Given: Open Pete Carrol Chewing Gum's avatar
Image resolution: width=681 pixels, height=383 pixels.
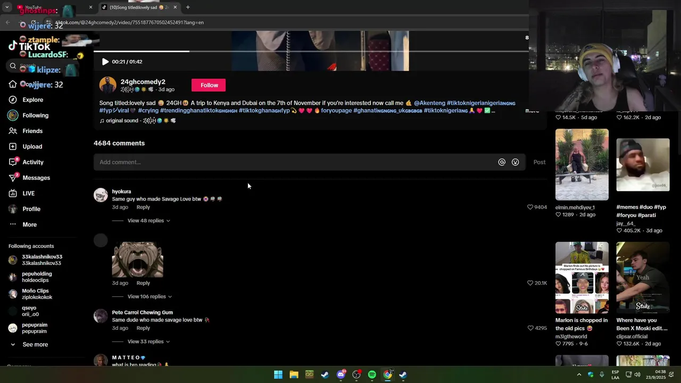Looking at the screenshot, I should pos(101,316).
